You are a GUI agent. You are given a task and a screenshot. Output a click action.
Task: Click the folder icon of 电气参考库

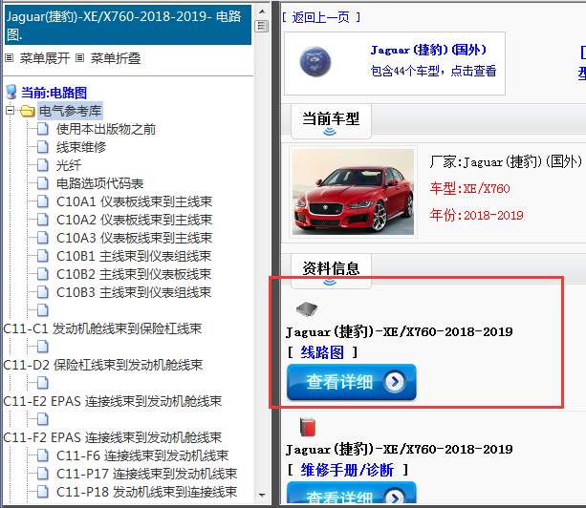pyautogui.click(x=28, y=111)
